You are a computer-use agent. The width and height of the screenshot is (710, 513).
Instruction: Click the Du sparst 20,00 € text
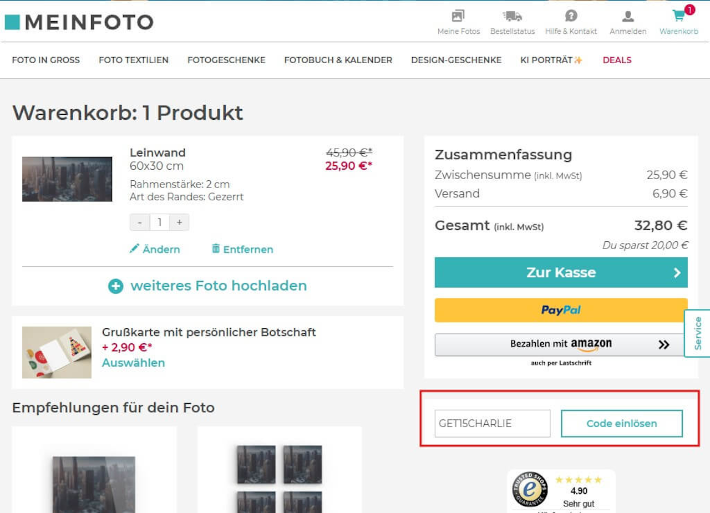point(645,245)
